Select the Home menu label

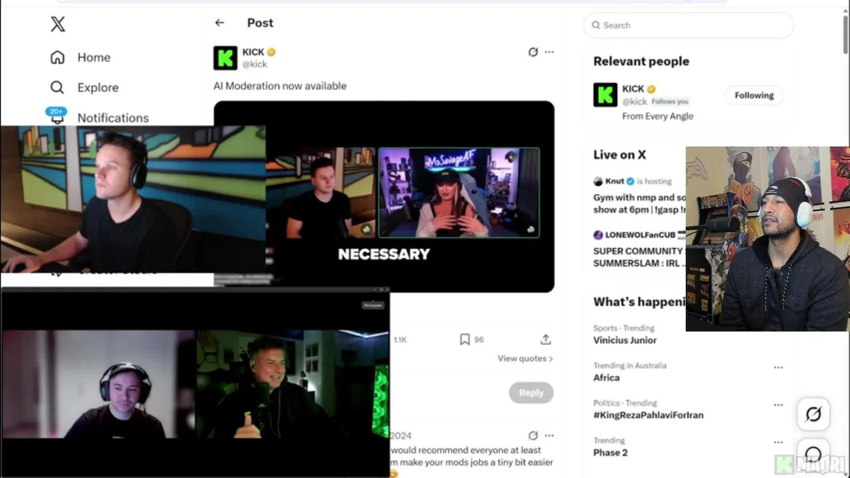coord(94,57)
